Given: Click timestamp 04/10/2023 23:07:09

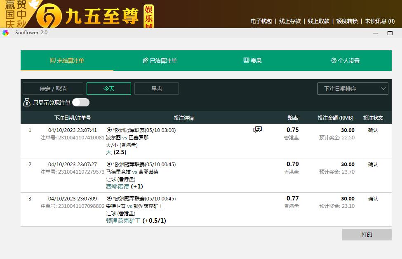Looking at the screenshot, I should tap(73, 199).
